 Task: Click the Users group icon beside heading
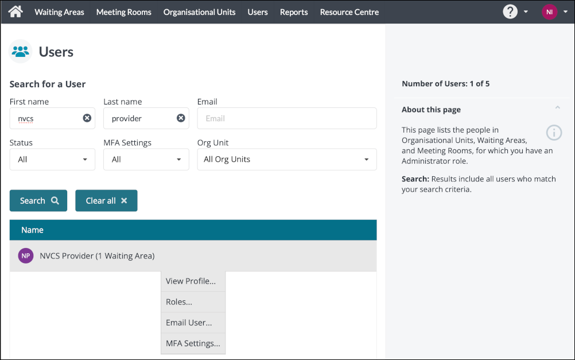point(20,51)
